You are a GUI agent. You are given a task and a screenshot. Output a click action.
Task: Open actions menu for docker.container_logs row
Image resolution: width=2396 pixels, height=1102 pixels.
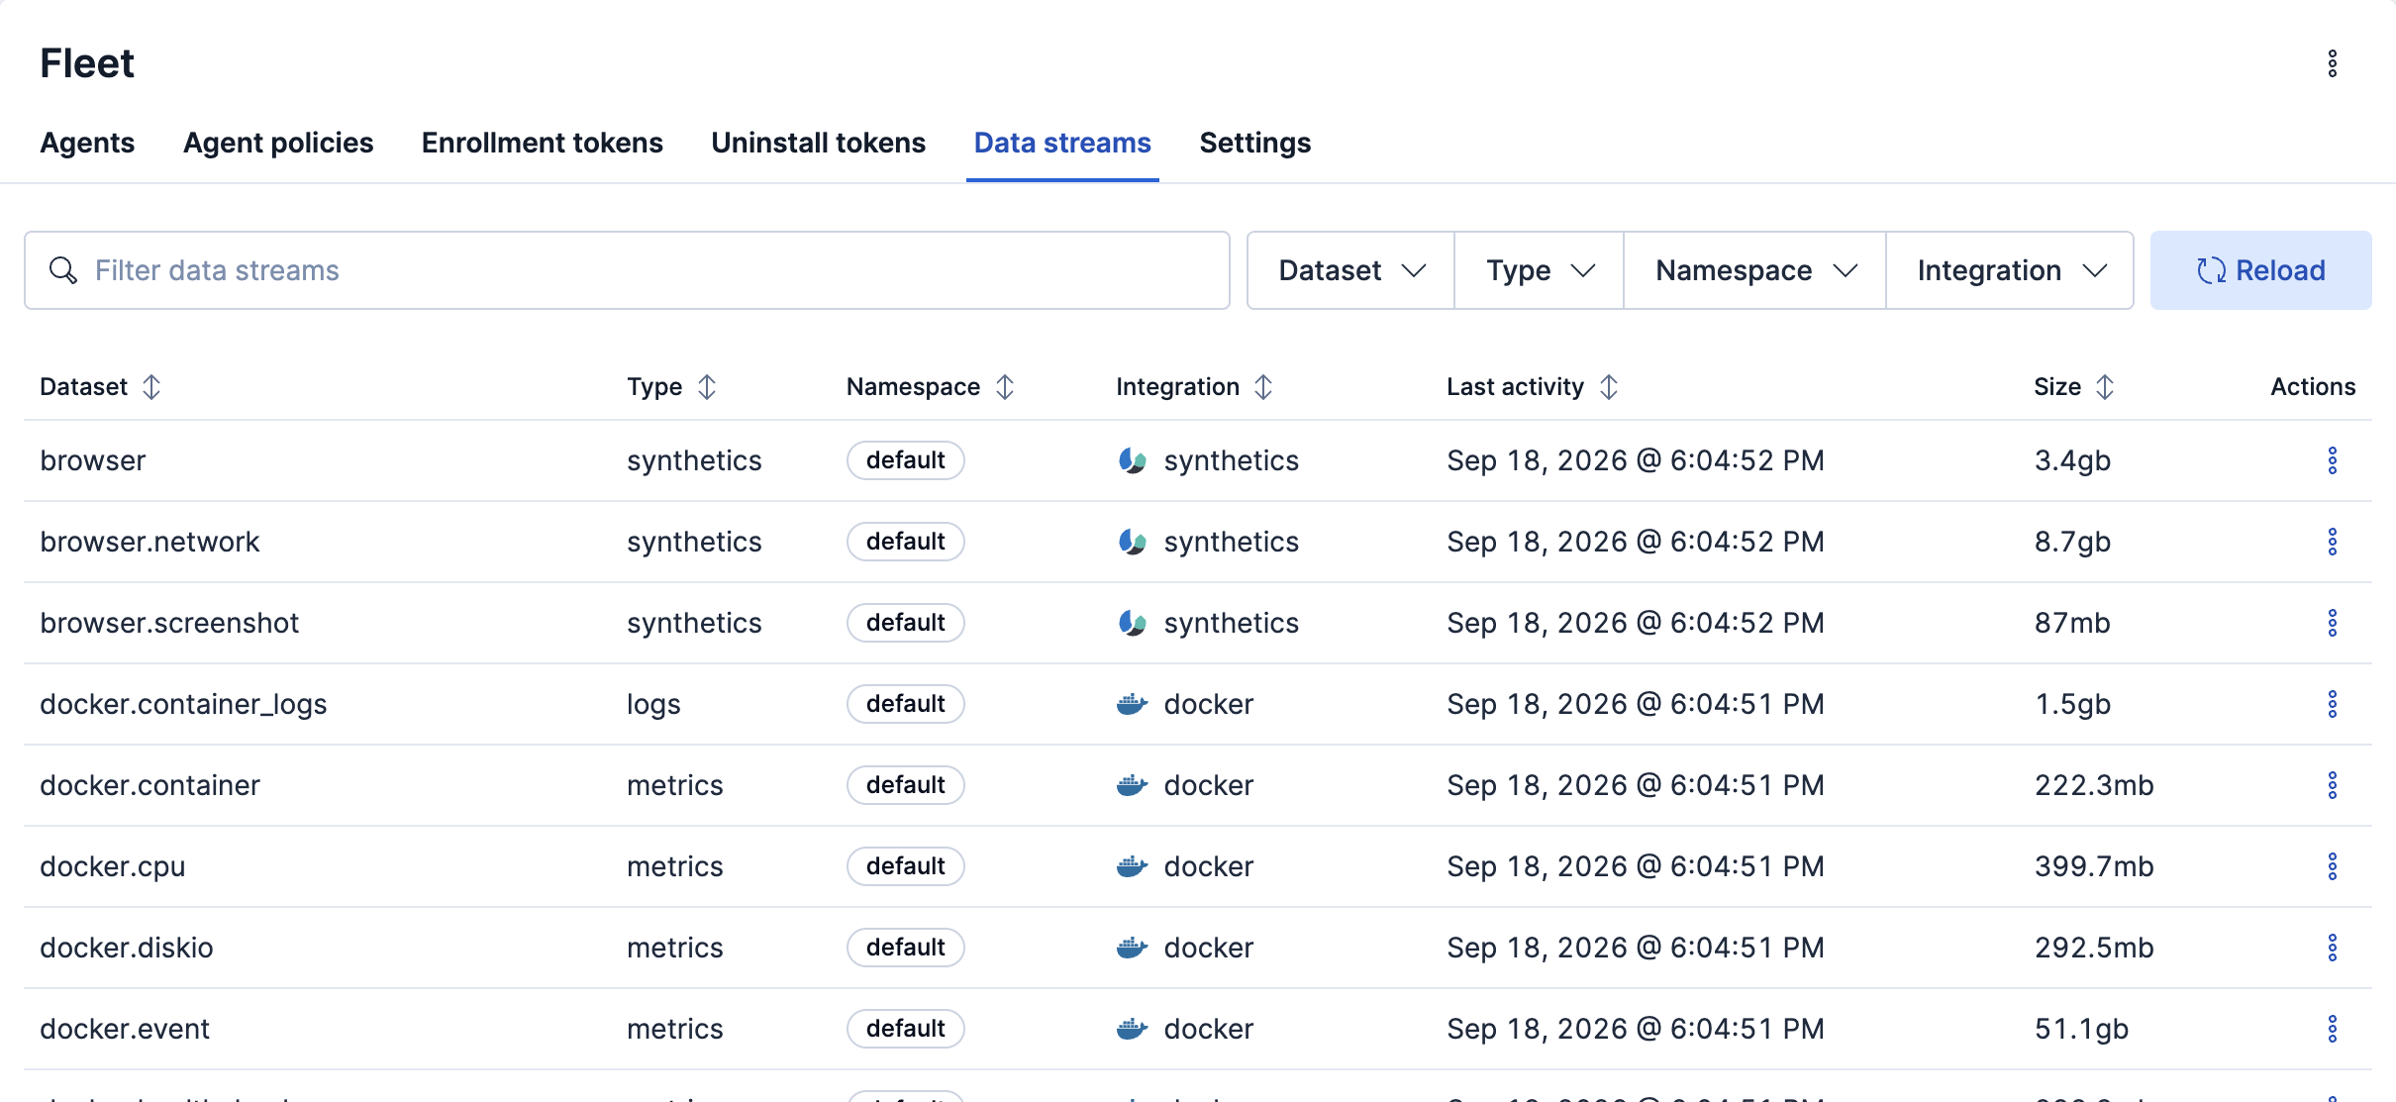tap(2332, 704)
